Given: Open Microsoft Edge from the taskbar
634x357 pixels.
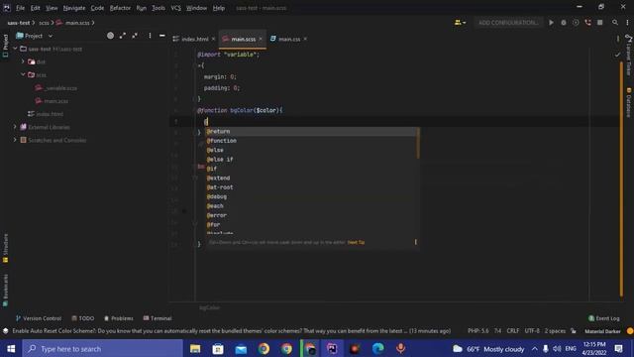Looking at the screenshot, I should point(377,348).
